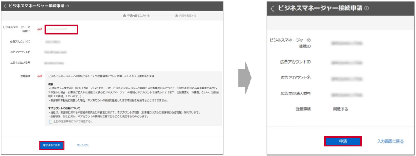Click キャンセル link

(83, 145)
